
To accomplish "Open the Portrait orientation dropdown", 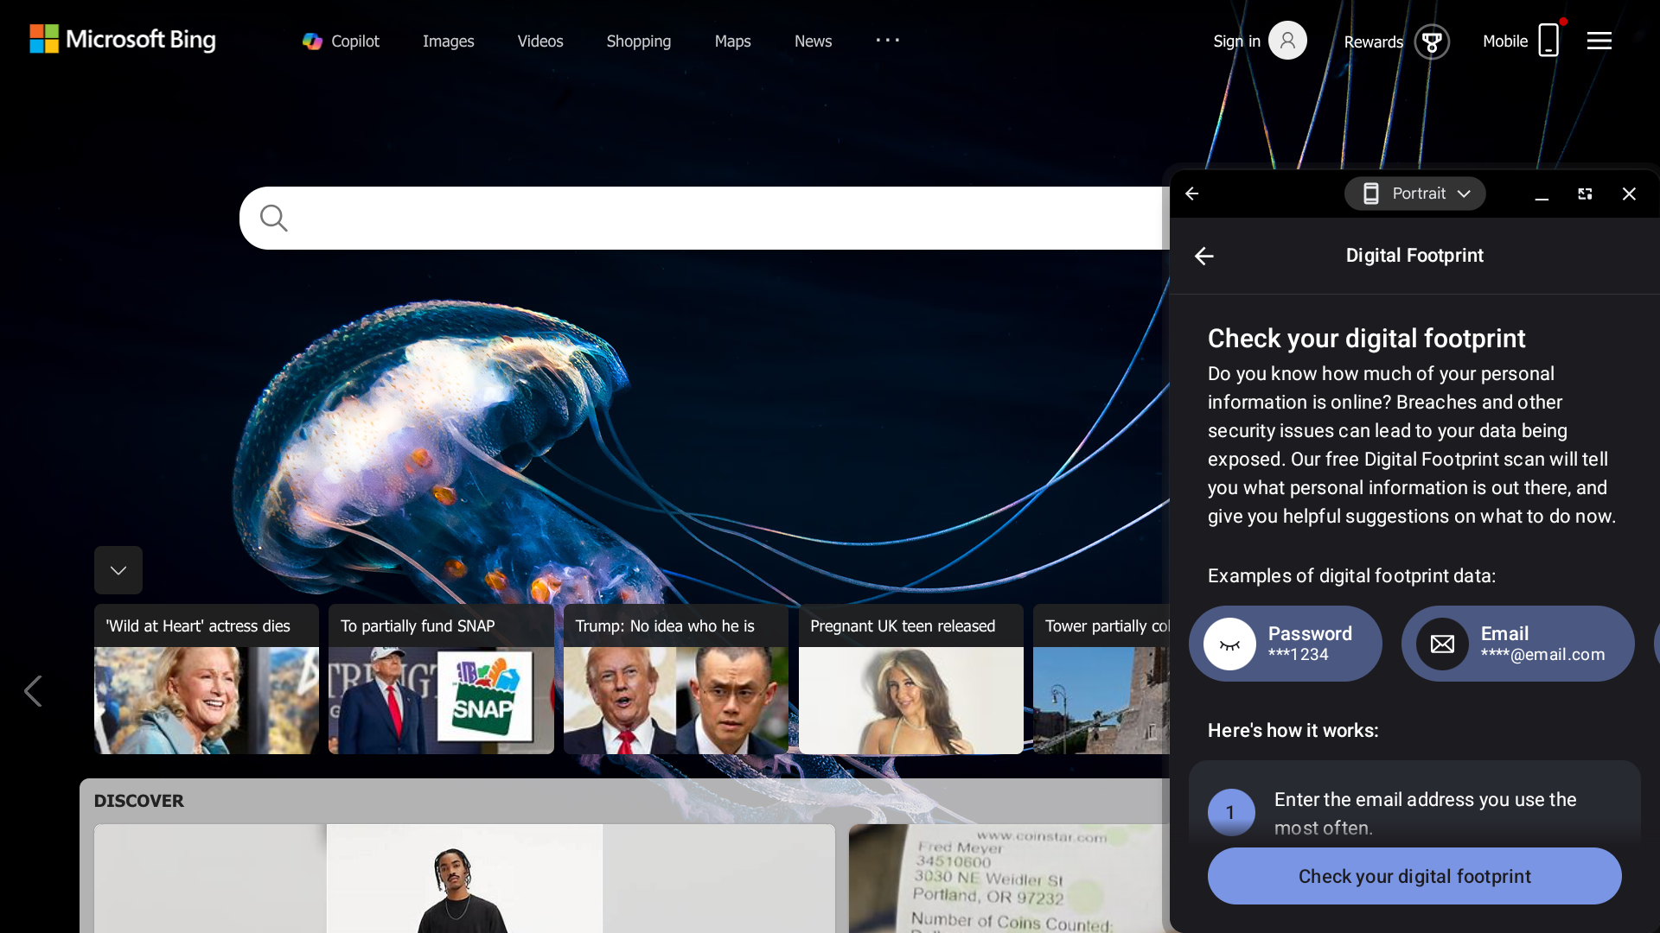I will point(1415,194).
